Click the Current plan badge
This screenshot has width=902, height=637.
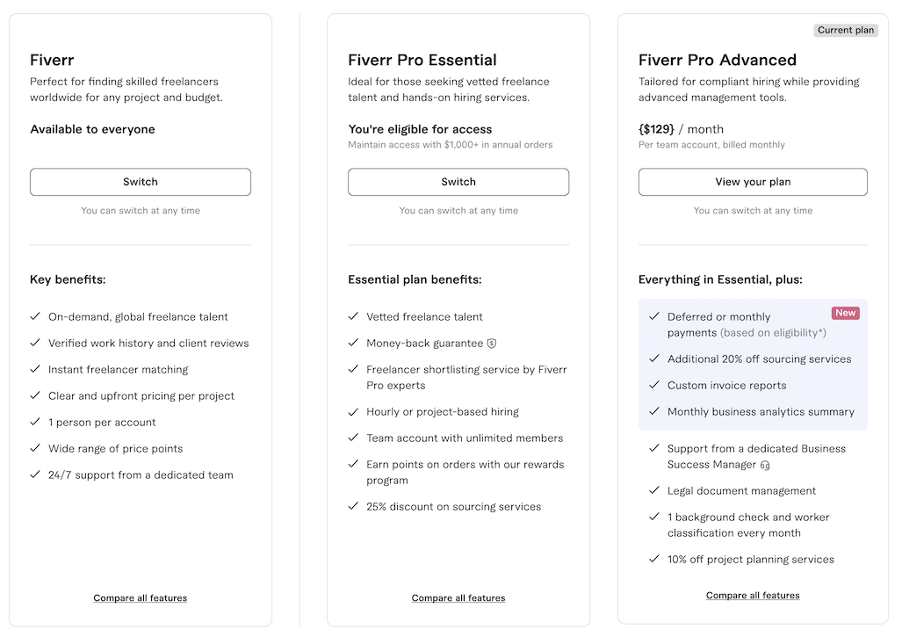(846, 30)
